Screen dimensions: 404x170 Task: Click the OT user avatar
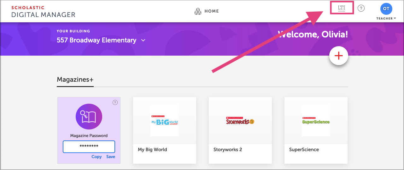pyautogui.click(x=386, y=9)
